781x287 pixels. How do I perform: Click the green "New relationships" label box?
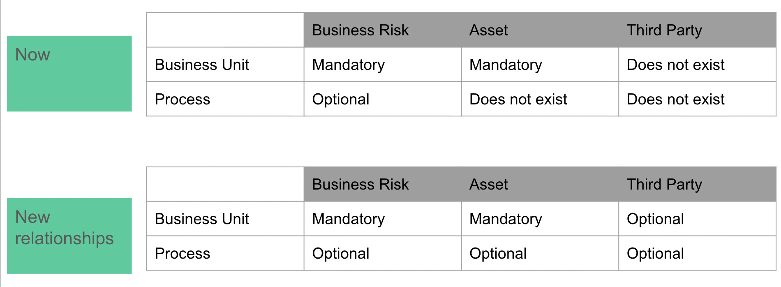pyautogui.click(x=69, y=236)
